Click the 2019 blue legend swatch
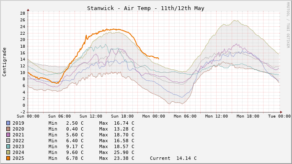292x164 pixels. click(x=8, y=123)
